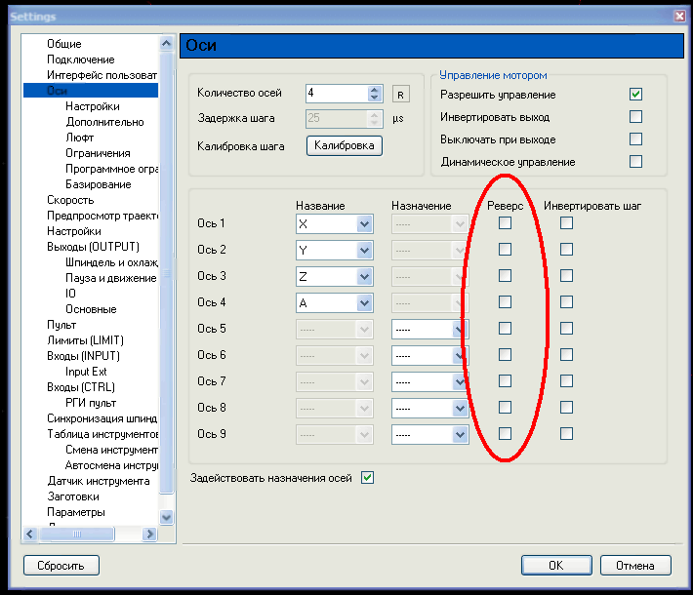
Task: Enable 'Инвертировать выход' checkbox
Action: point(635,117)
